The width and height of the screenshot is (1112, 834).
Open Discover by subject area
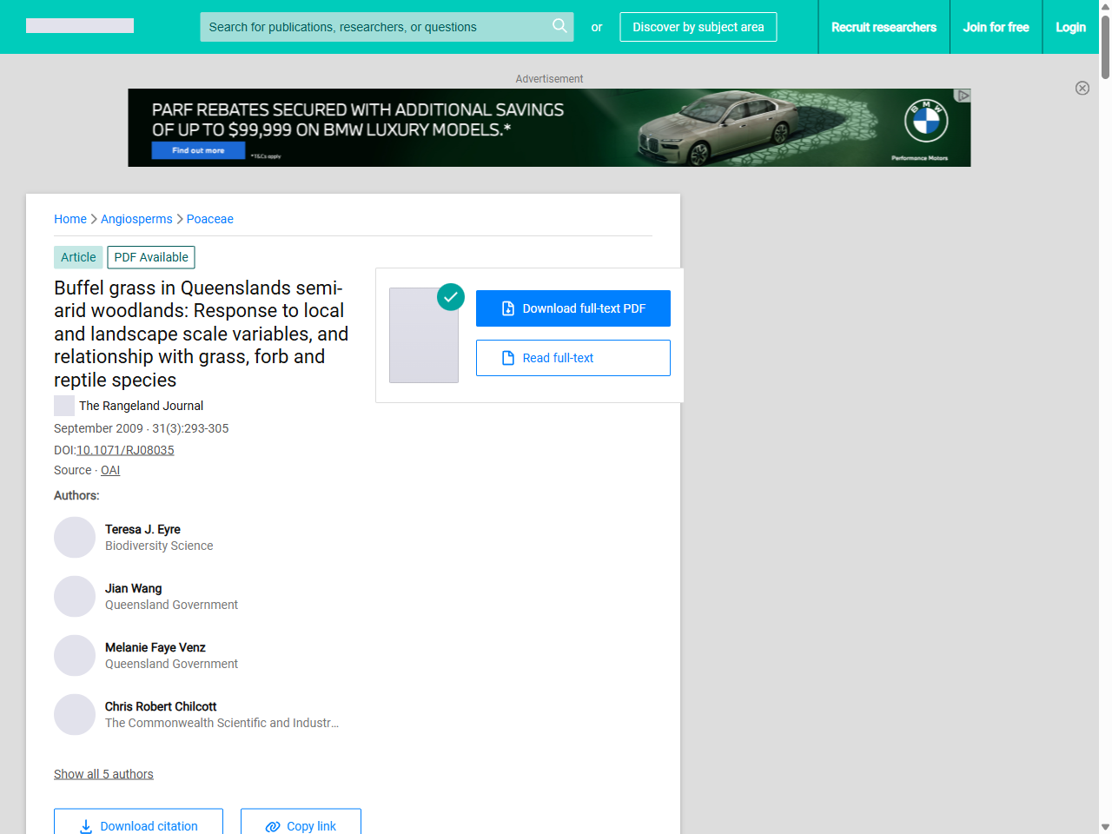click(x=698, y=27)
